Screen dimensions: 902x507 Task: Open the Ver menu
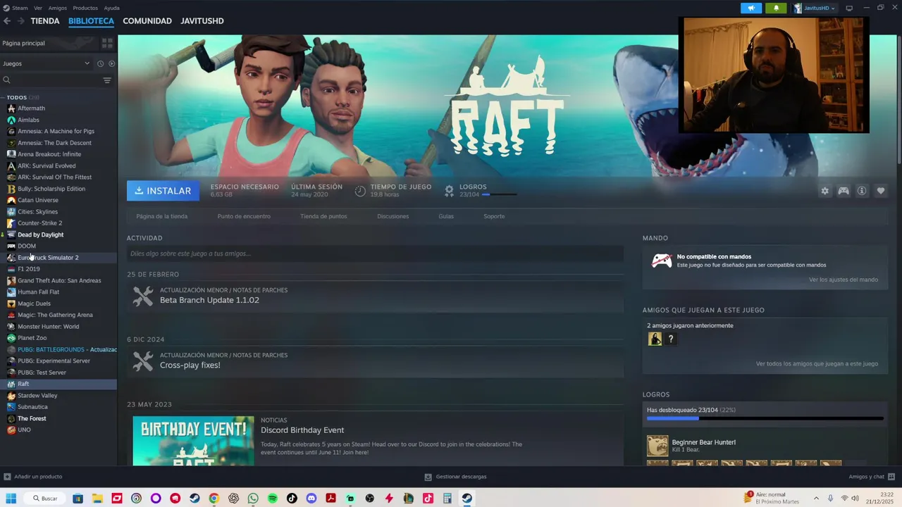[x=38, y=8]
